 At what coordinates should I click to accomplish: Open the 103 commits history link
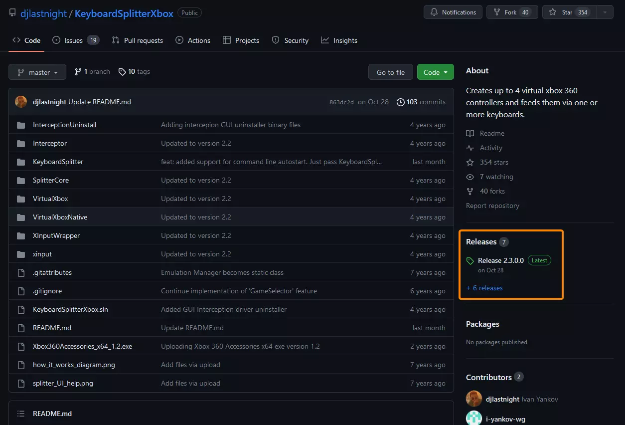point(421,102)
